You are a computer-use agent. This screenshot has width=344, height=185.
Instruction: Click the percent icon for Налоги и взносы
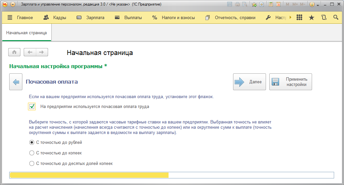coord(155,17)
